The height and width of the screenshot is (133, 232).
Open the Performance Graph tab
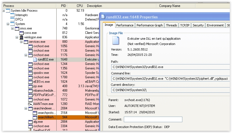click(x=149, y=25)
